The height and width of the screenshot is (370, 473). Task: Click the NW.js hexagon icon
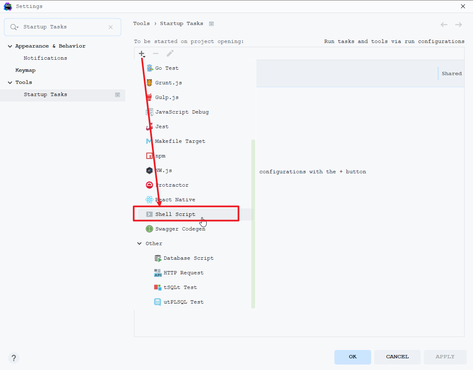[149, 170]
